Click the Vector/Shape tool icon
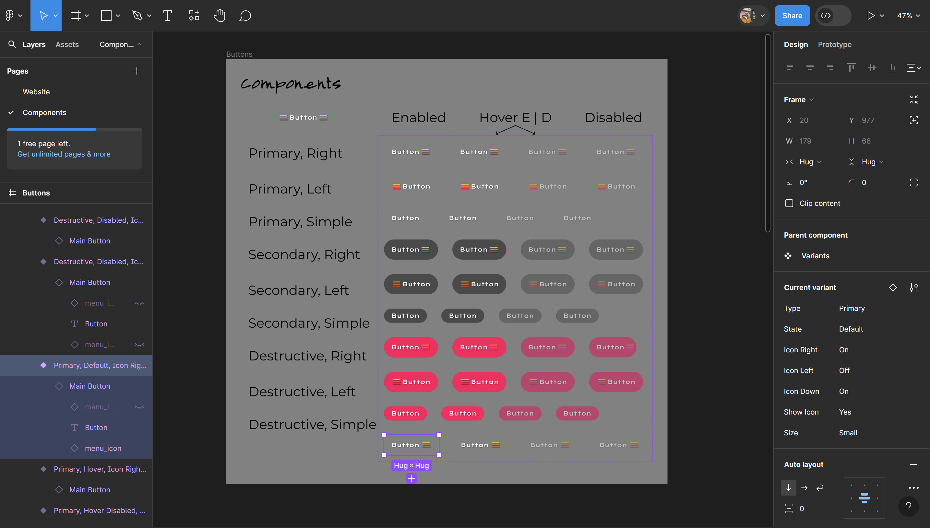The height and width of the screenshot is (528, 930). pos(137,15)
